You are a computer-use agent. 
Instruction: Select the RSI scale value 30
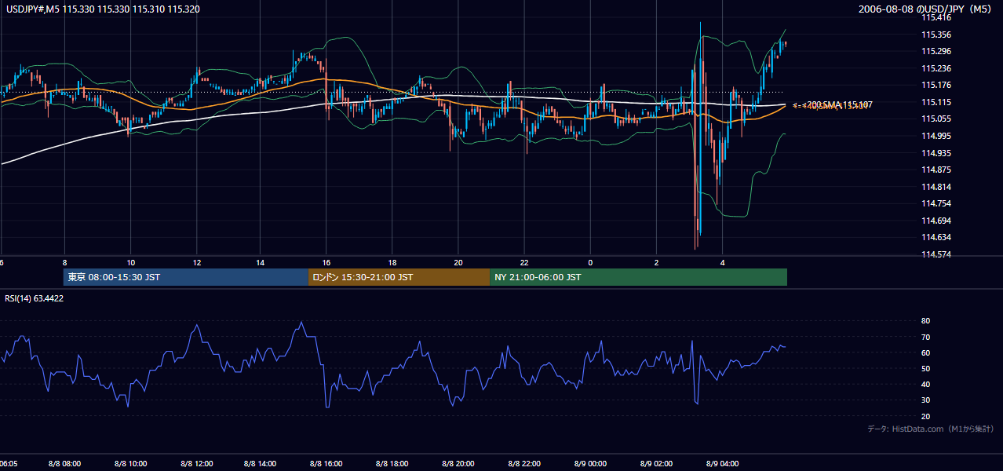(x=926, y=400)
